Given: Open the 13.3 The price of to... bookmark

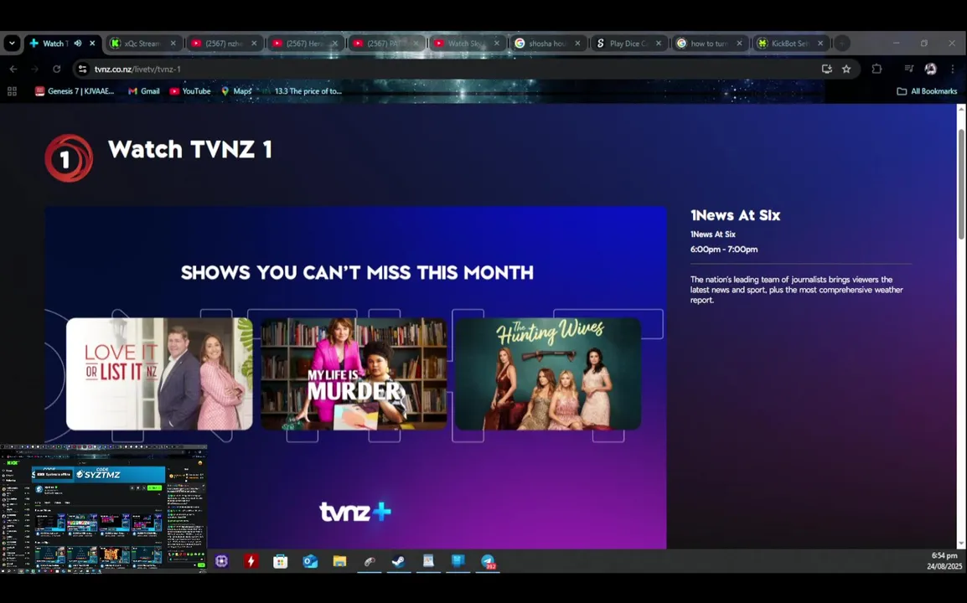Looking at the screenshot, I should [302, 91].
